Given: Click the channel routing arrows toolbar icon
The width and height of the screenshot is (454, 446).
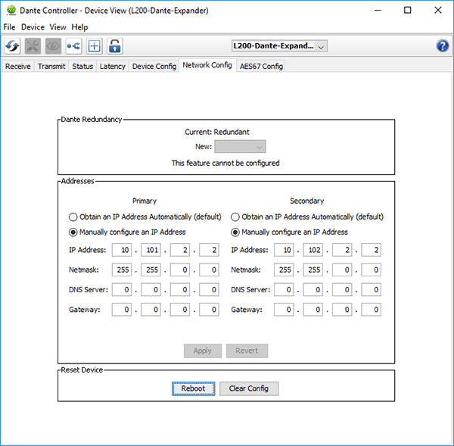Looking at the screenshot, I should pos(73,46).
